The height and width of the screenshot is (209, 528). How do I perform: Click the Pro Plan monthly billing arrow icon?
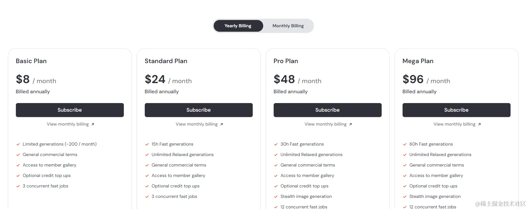[351, 124]
